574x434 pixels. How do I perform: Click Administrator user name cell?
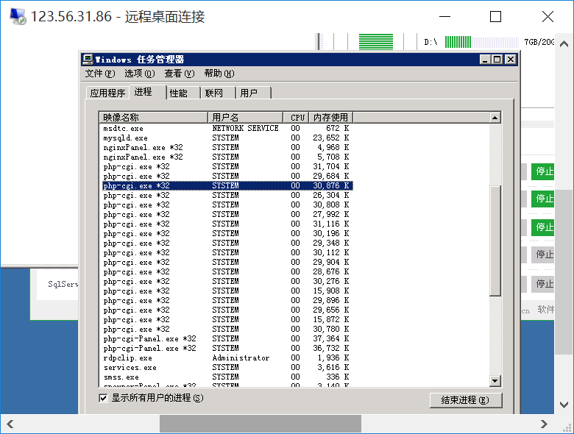241,358
